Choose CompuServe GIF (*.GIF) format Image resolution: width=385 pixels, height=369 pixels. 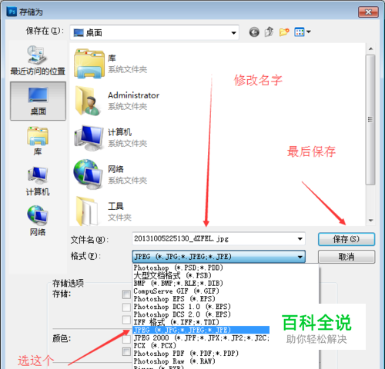(x=176, y=291)
